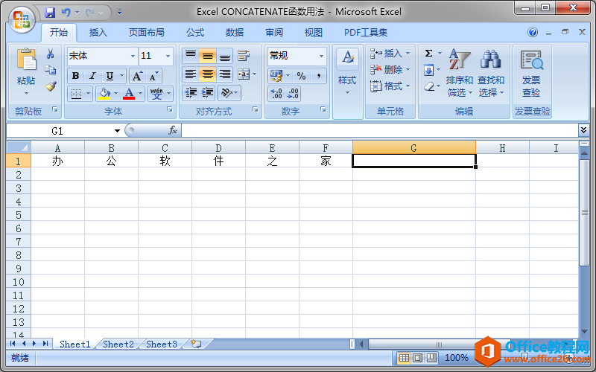Apply accounting currency format
Viewport: 596px width, 372px height.
pyautogui.click(x=276, y=76)
